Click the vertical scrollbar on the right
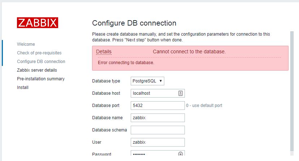This screenshot has height=161, width=299. pos(292,90)
